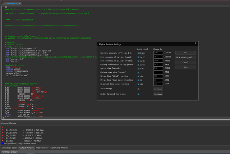Close the PSpice Runtime Settings dialog
Viewport: 230px width, 154px height.
[195, 43]
